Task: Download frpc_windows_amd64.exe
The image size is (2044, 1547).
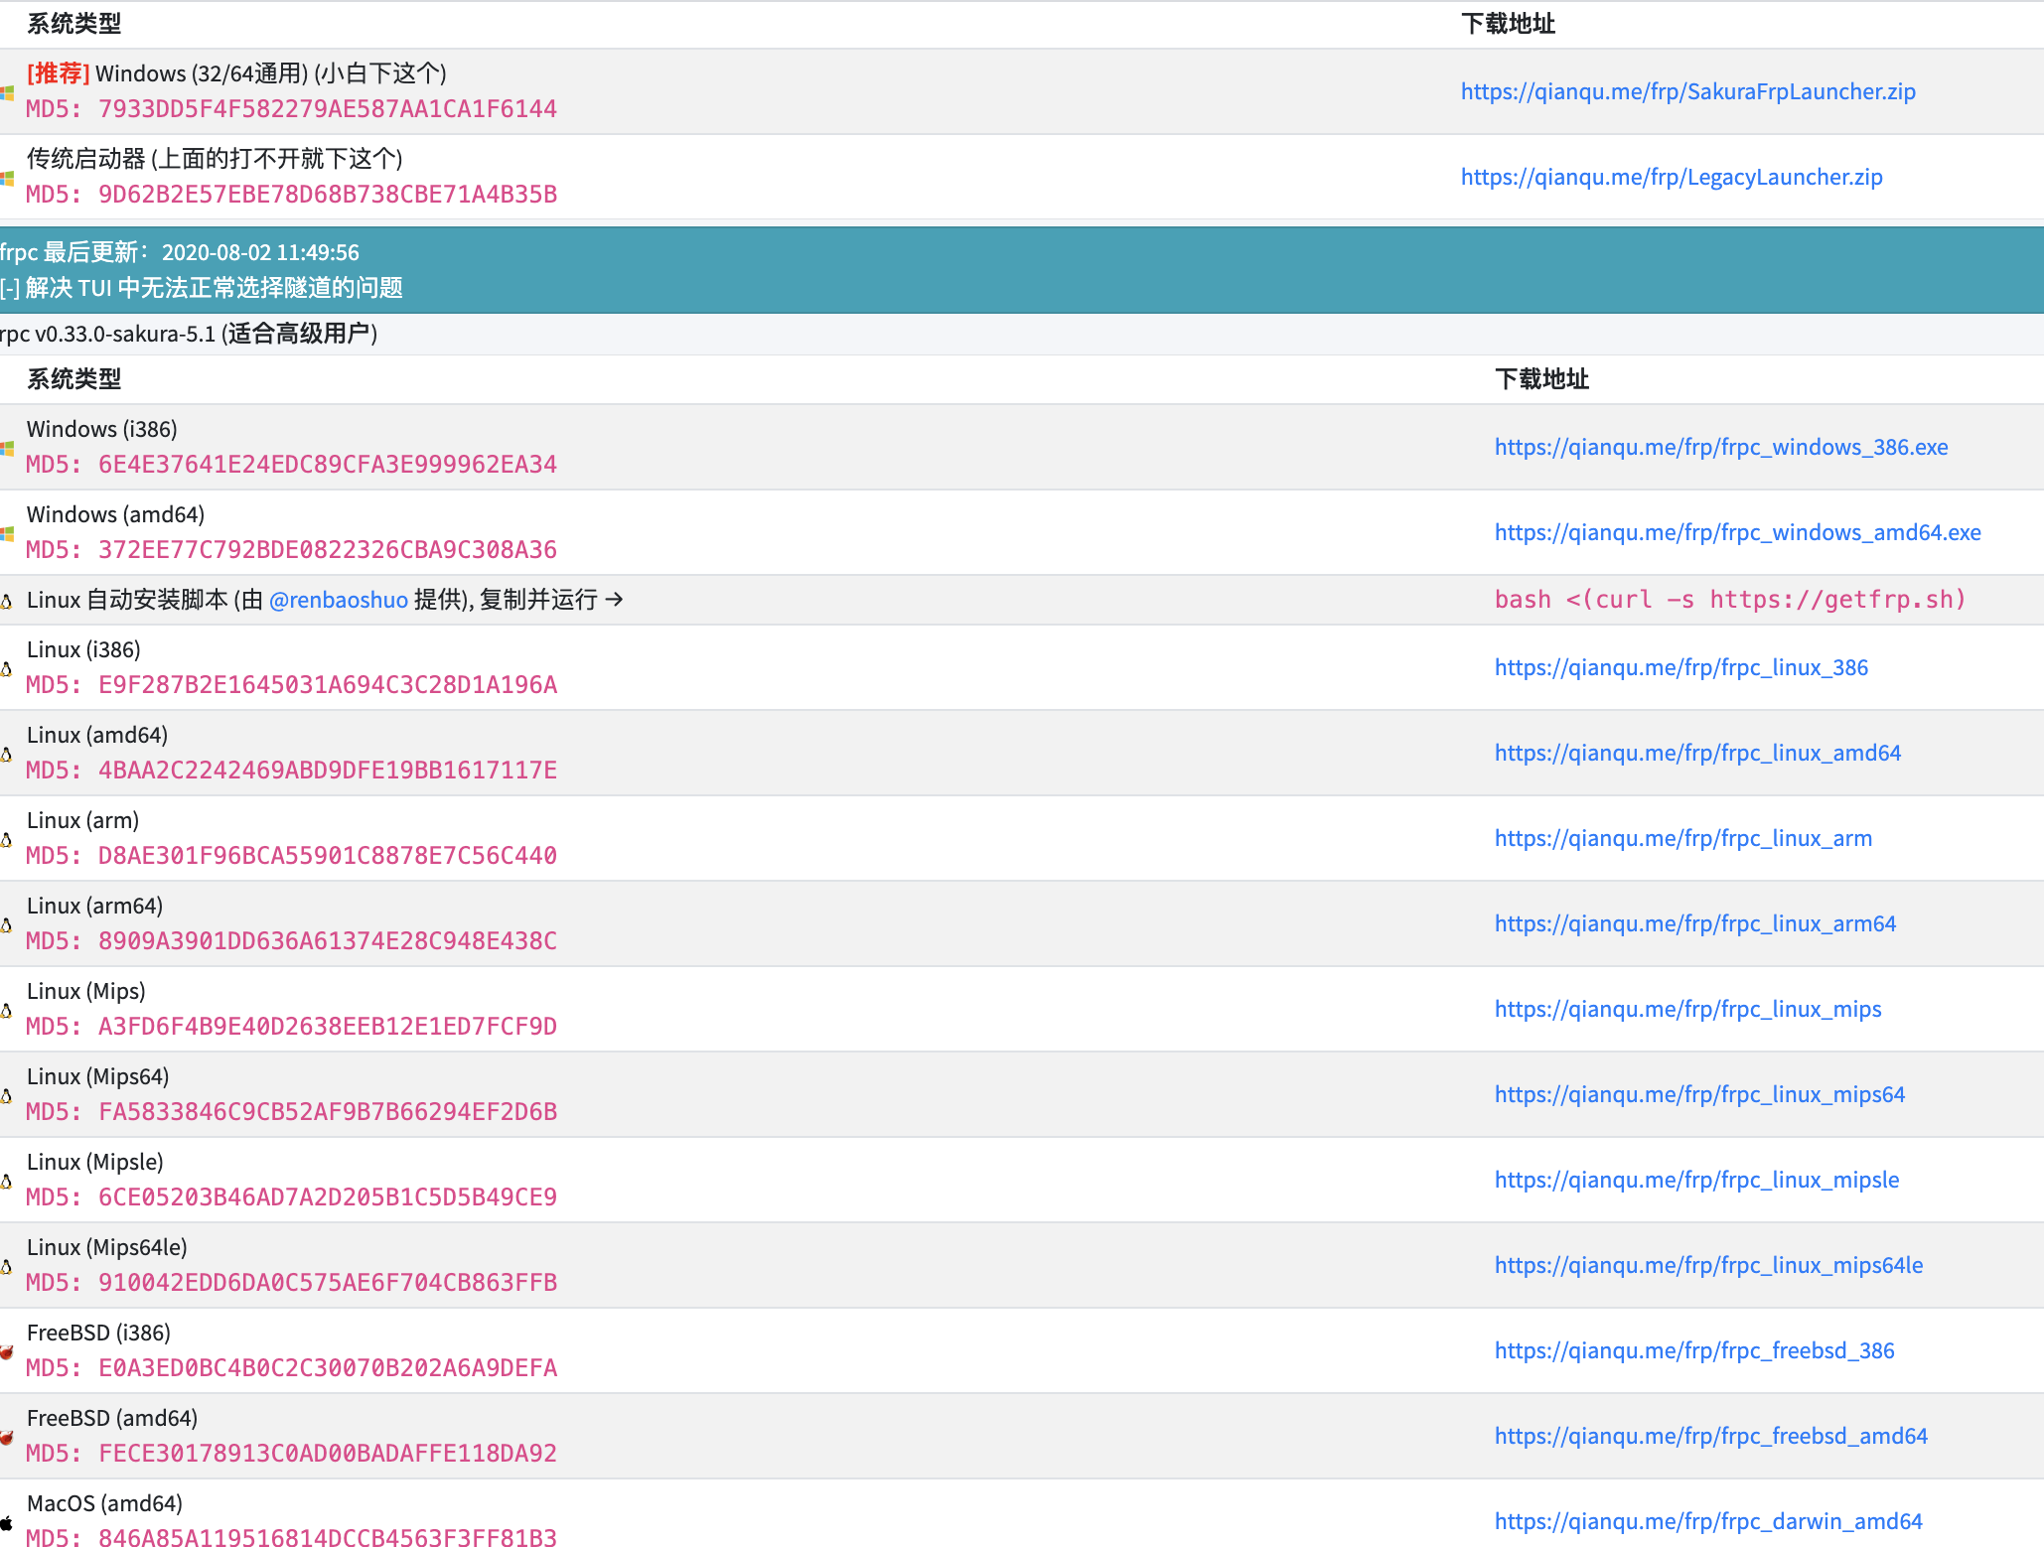Action: pyautogui.click(x=1737, y=532)
